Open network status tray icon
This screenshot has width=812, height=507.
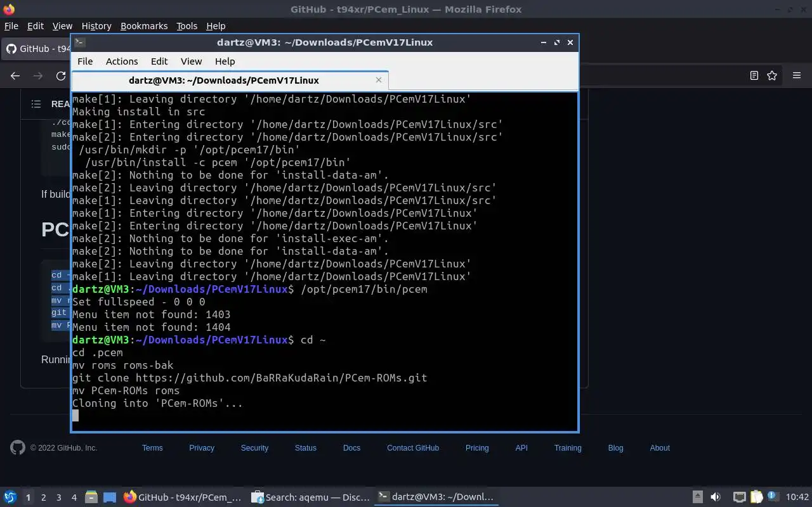click(739, 497)
